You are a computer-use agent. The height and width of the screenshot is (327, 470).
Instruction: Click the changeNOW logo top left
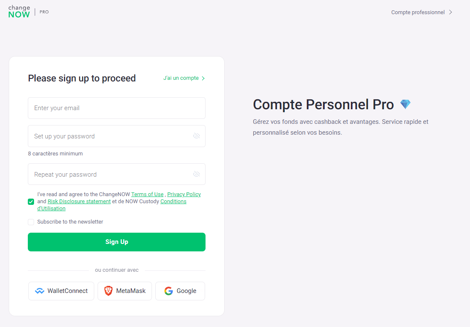pyautogui.click(x=19, y=12)
